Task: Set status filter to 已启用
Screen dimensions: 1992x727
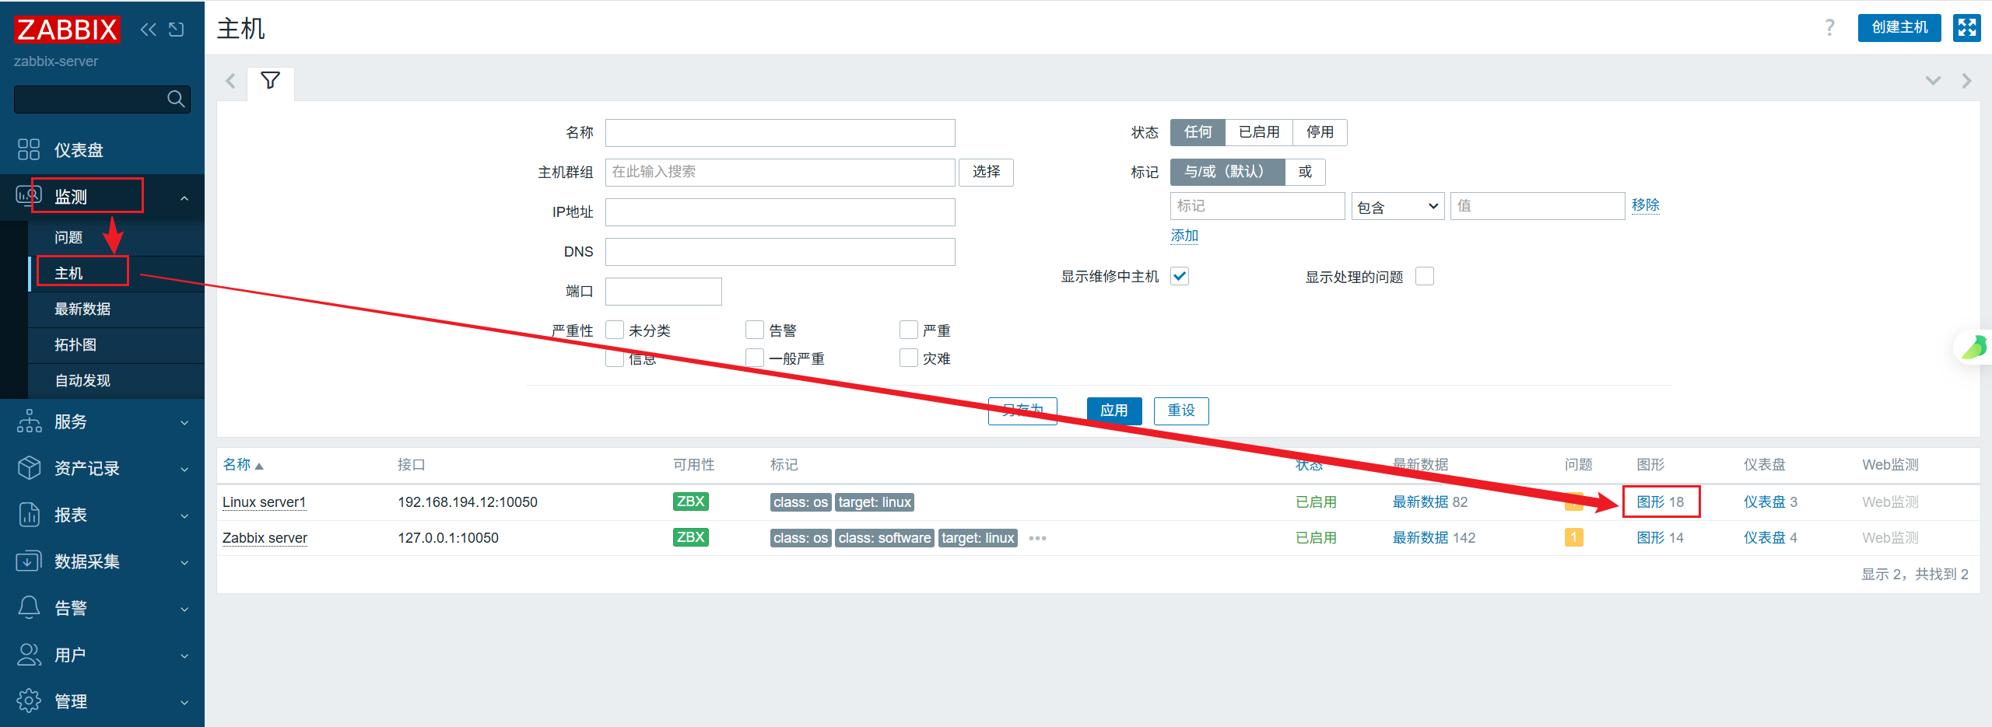Action: 1259,132
